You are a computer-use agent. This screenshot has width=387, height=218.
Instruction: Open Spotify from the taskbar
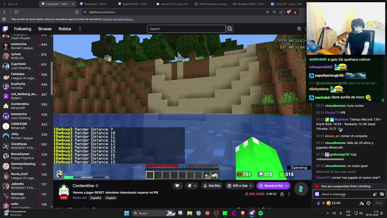pyautogui.click(x=261, y=213)
